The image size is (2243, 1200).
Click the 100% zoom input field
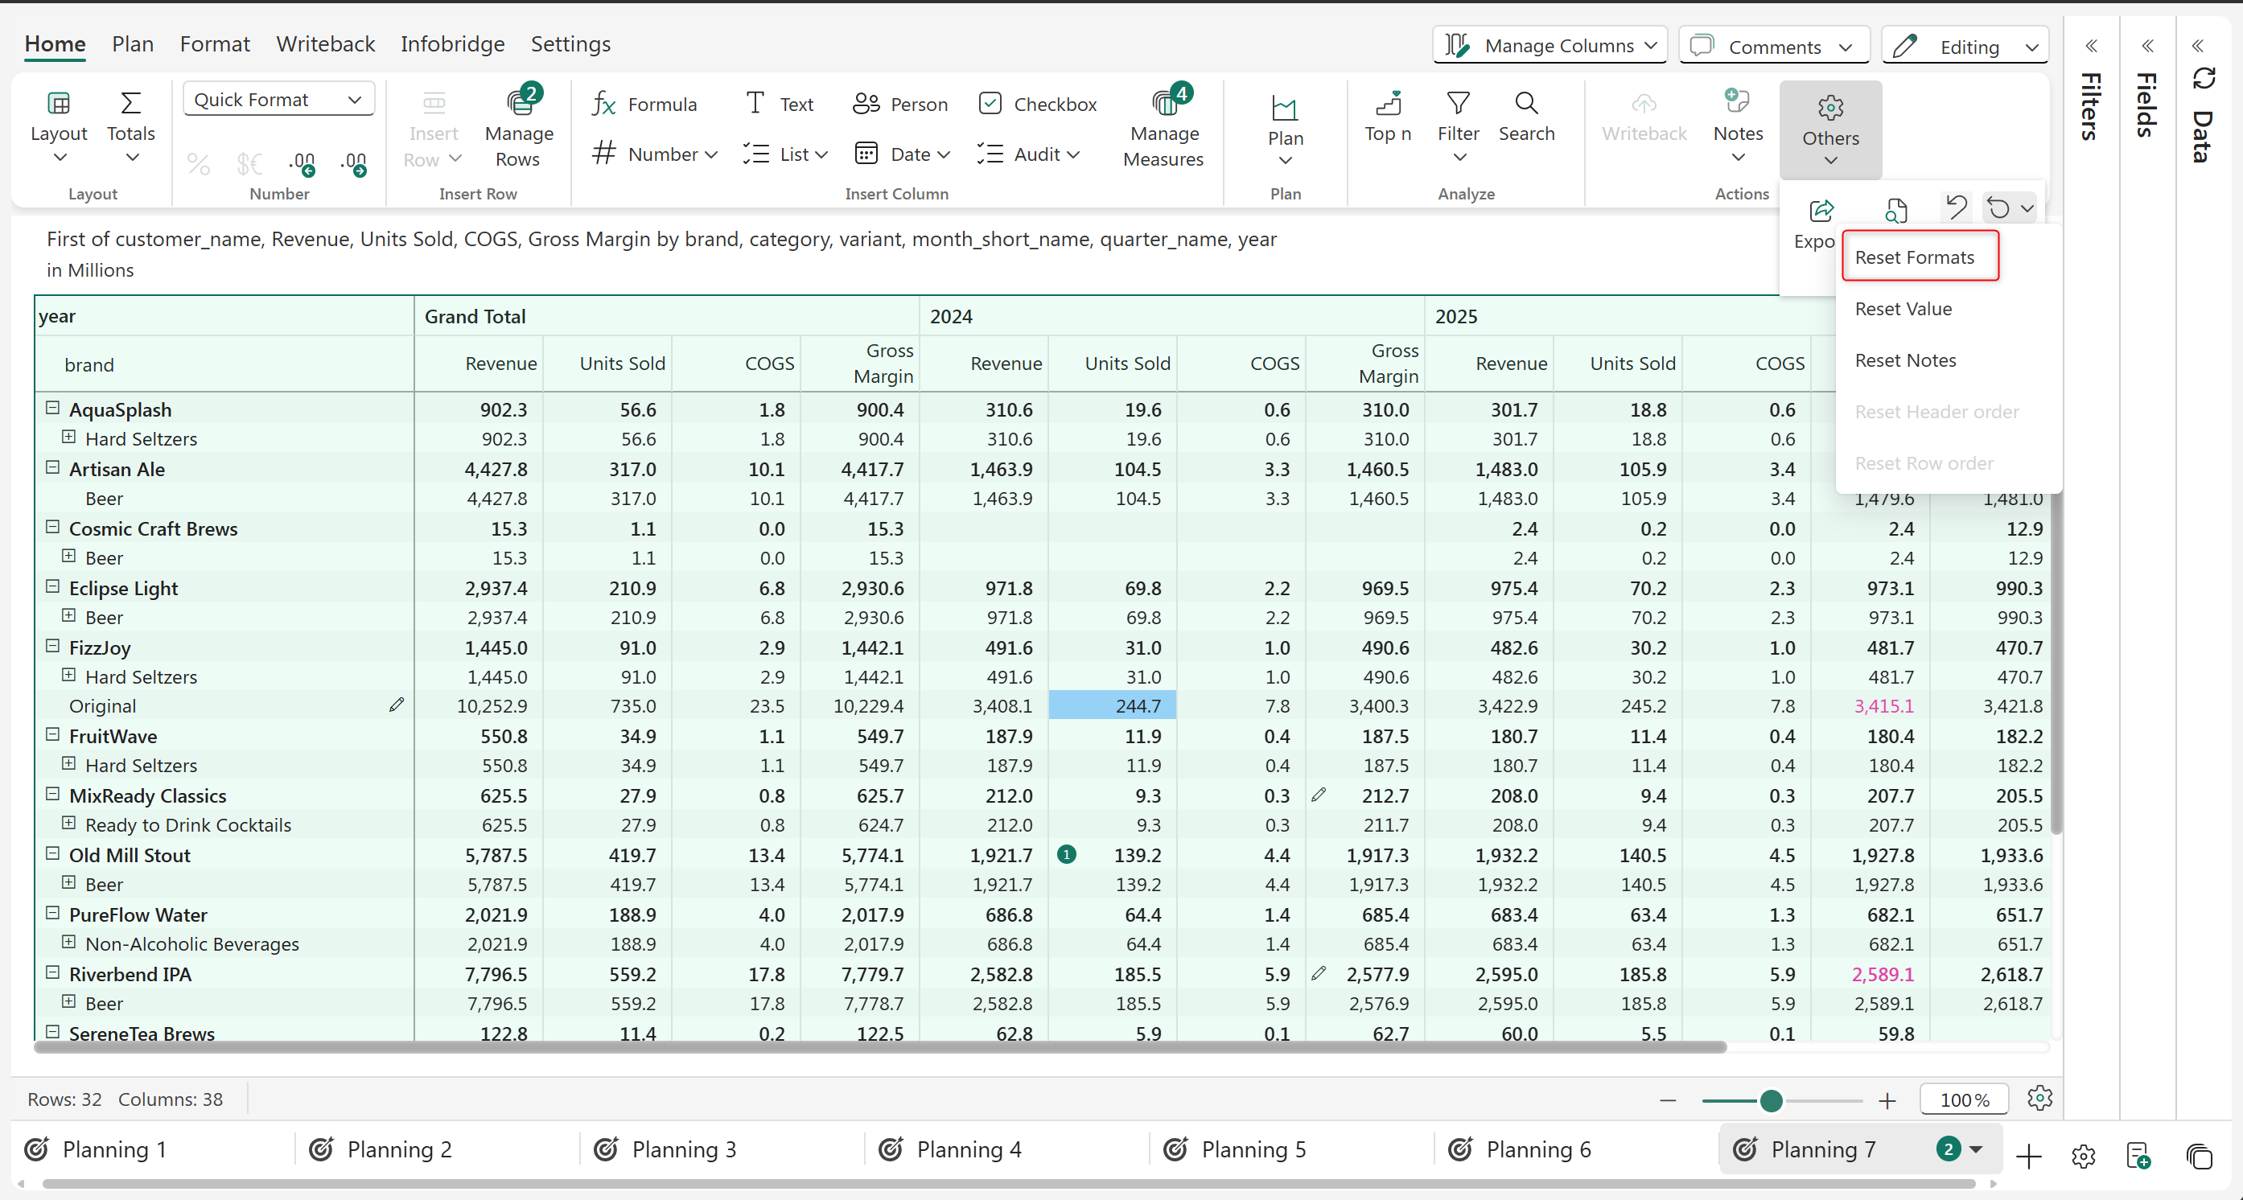point(1965,1100)
